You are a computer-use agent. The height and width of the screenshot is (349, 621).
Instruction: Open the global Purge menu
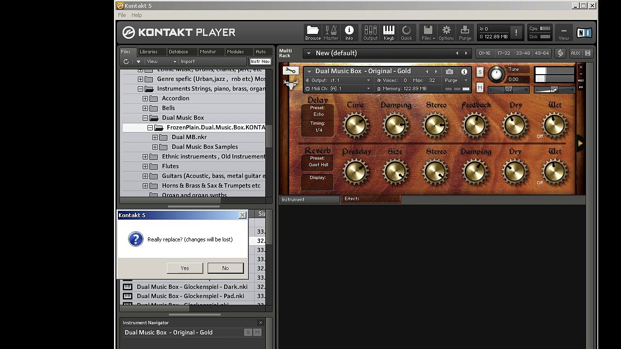point(465,32)
